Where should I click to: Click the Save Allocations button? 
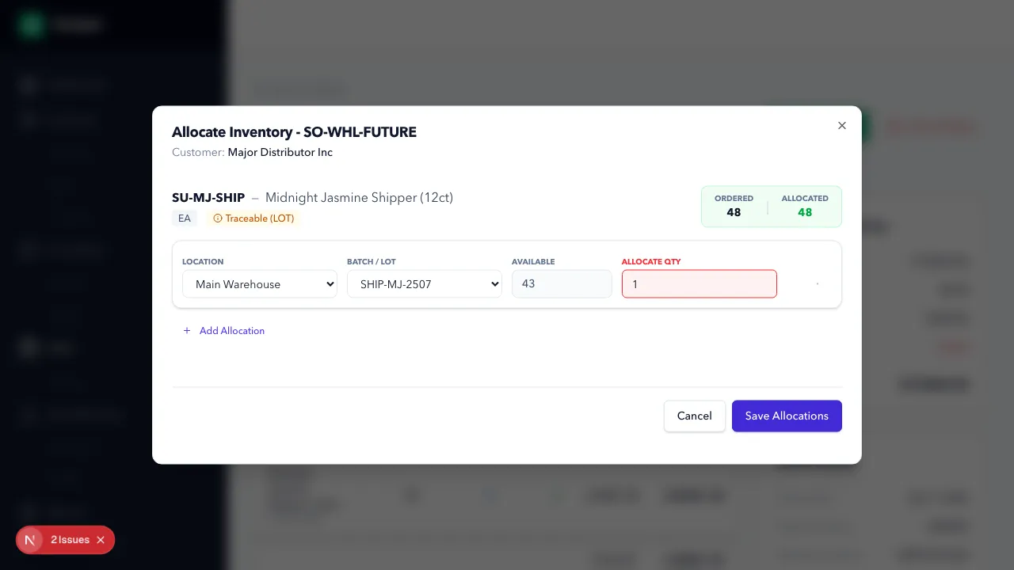coord(787,416)
